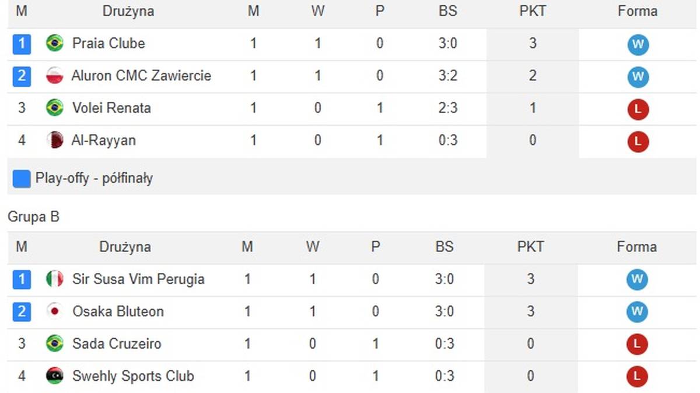
Task: Click the W form badge for Praia Clube
Action: (x=638, y=44)
